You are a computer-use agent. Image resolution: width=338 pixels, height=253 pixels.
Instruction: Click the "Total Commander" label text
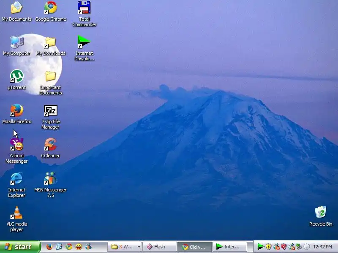[x=84, y=22]
